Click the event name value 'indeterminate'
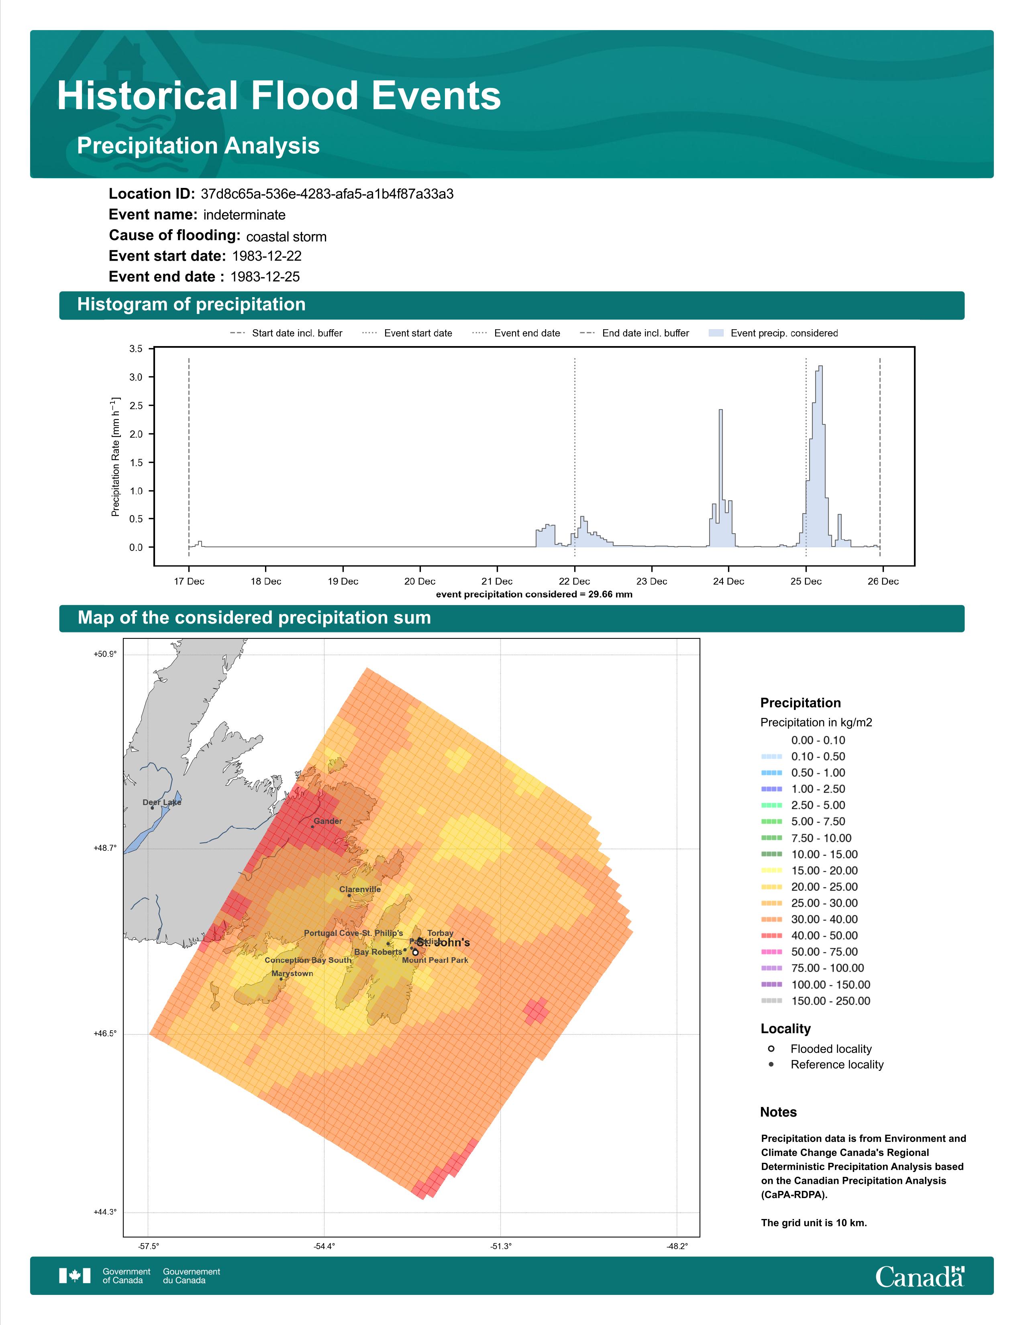 [x=245, y=215]
